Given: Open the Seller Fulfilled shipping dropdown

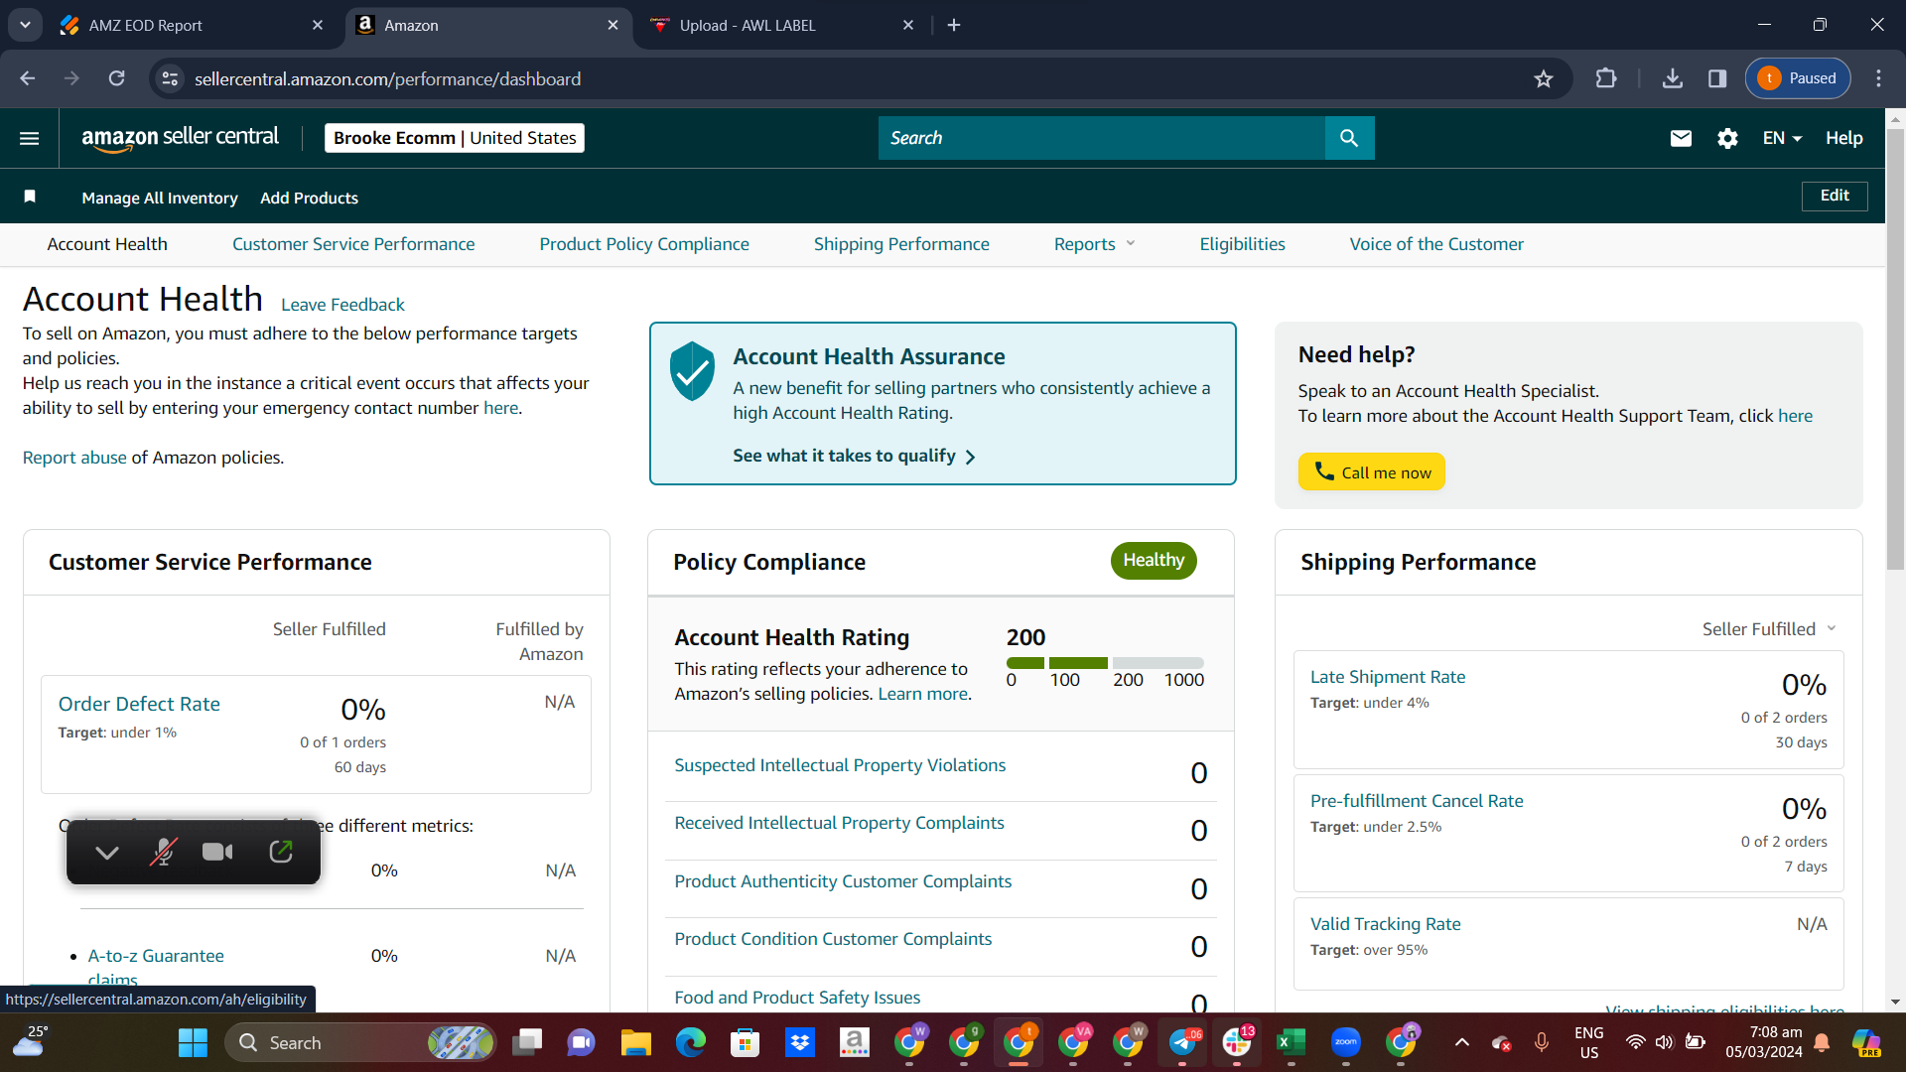Looking at the screenshot, I should coord(1769,629).
